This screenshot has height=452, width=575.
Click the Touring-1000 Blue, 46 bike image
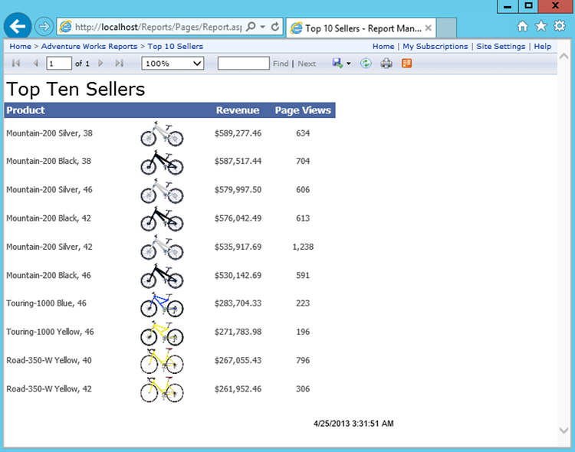(x=162, y=304)
